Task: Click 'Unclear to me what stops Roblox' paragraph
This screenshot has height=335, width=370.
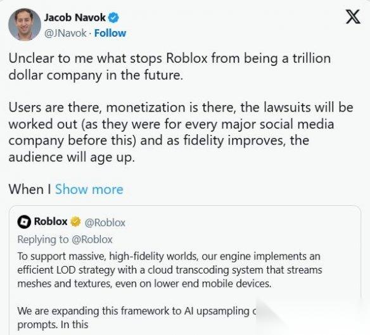Action: pos(169,66)
